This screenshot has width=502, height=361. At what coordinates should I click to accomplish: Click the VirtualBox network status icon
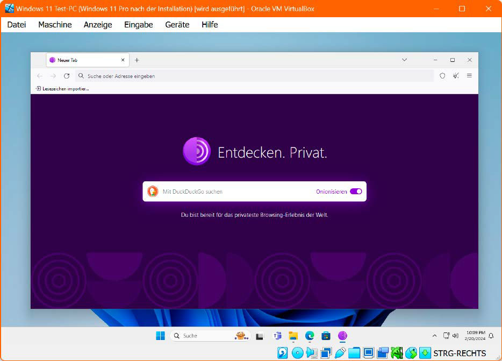[x=326, y=353]
